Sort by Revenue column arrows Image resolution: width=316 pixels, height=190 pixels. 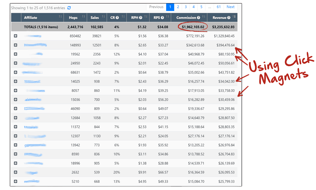pos(234,16)
